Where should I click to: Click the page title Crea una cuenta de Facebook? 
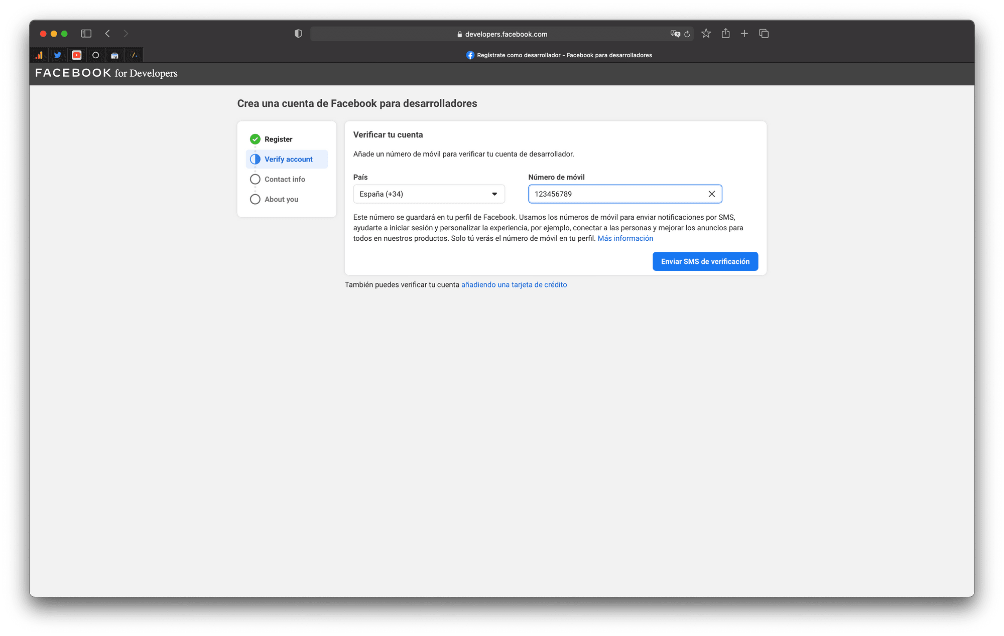point(357,103)
